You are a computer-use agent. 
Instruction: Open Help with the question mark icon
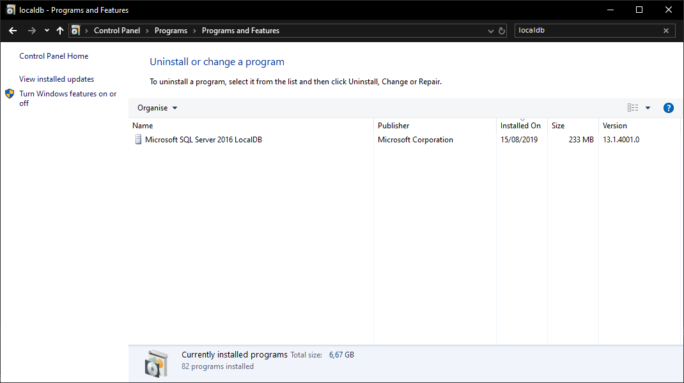click(x=668, y=108)
